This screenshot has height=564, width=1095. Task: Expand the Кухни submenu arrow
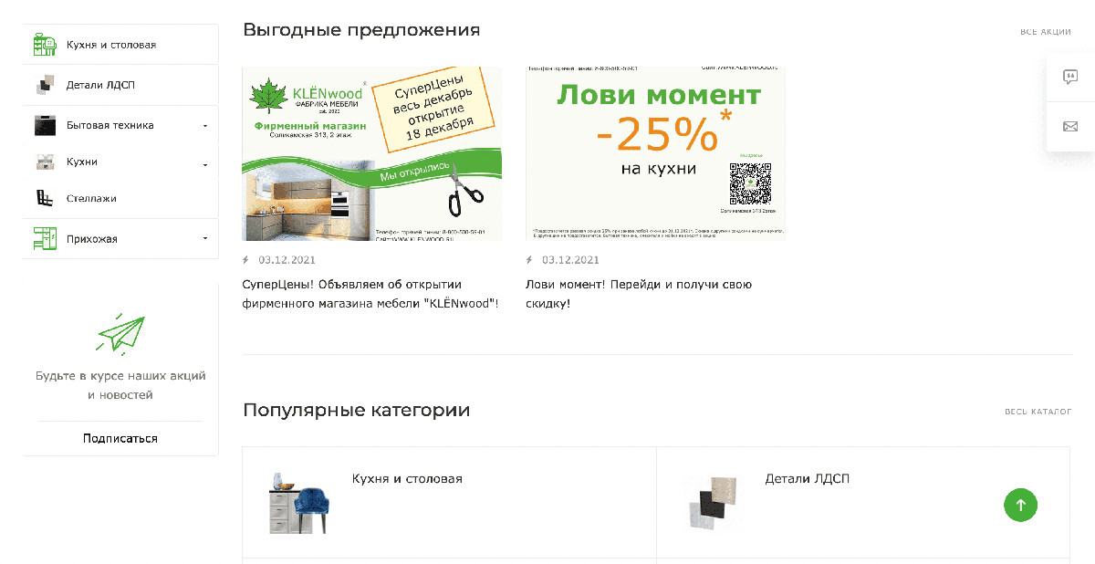pyautogui.click(x=205, y=165)
